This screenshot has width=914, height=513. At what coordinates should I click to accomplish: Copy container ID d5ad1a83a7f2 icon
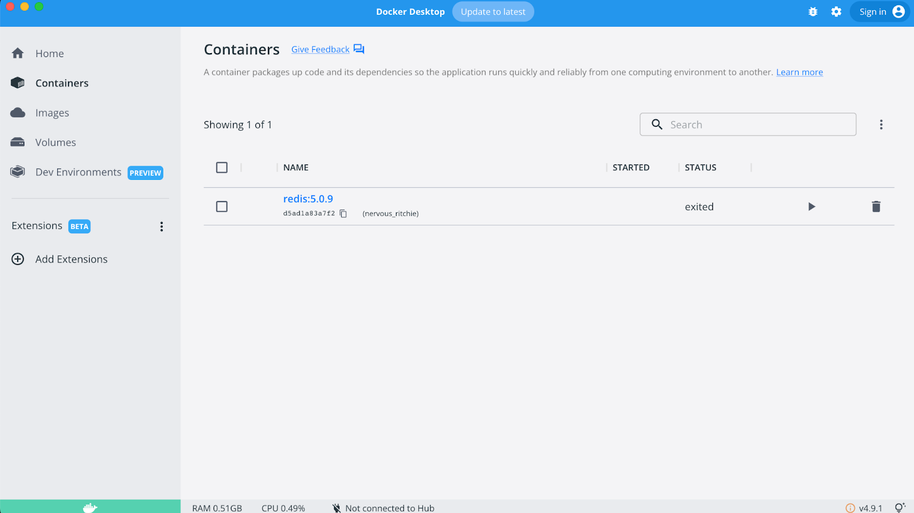(343, 214)
